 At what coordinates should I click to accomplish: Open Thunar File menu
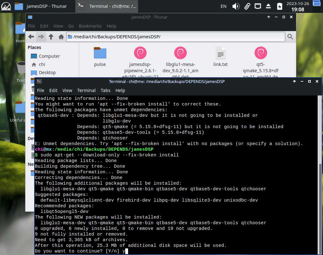point(31,26)
